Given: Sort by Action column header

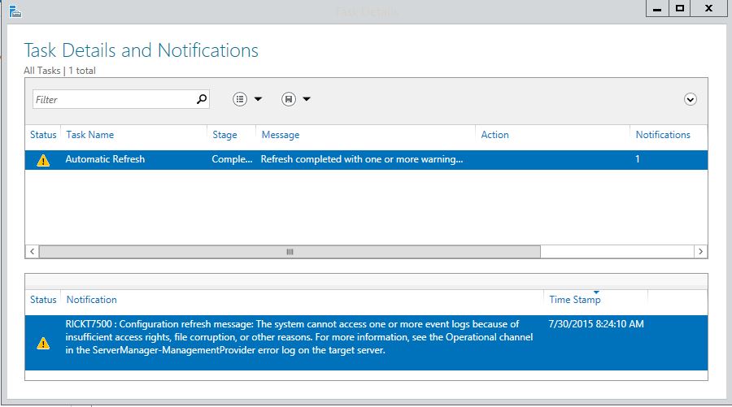Looking at the screenshot, I should tap(495, 135).
